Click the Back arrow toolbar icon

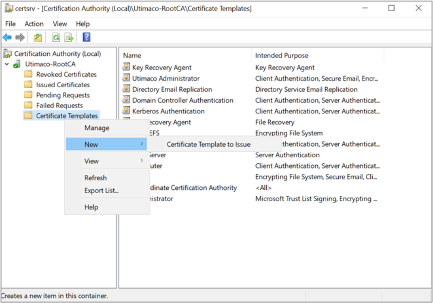click(x=7, y=38)
